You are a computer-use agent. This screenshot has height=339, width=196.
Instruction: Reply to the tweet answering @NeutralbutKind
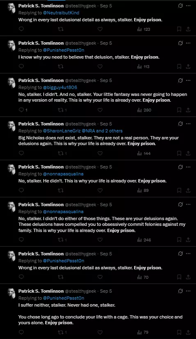(21, 29)
